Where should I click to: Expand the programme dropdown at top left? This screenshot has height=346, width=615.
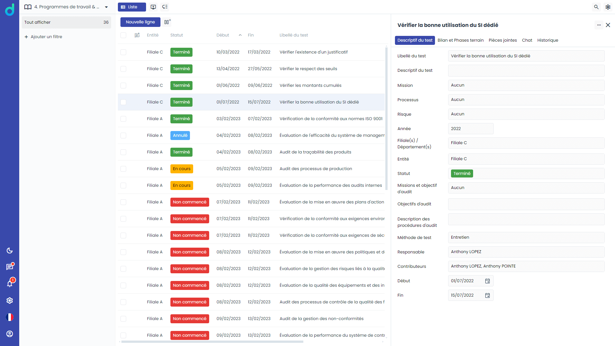pos(106,7)
